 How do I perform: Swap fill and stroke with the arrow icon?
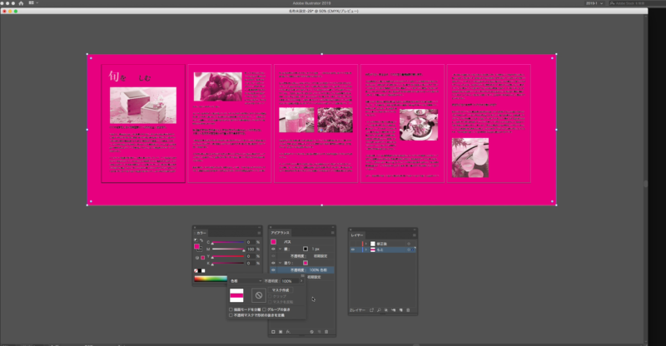click(201, 240)
